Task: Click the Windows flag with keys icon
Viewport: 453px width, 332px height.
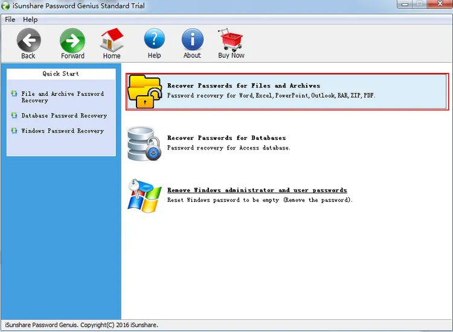Action: coord(144,196)
